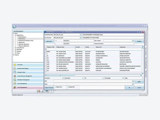Click the grid horizontal scrollbar thumb
Viewport: 160px width, 120px height.
pos(60,75)
